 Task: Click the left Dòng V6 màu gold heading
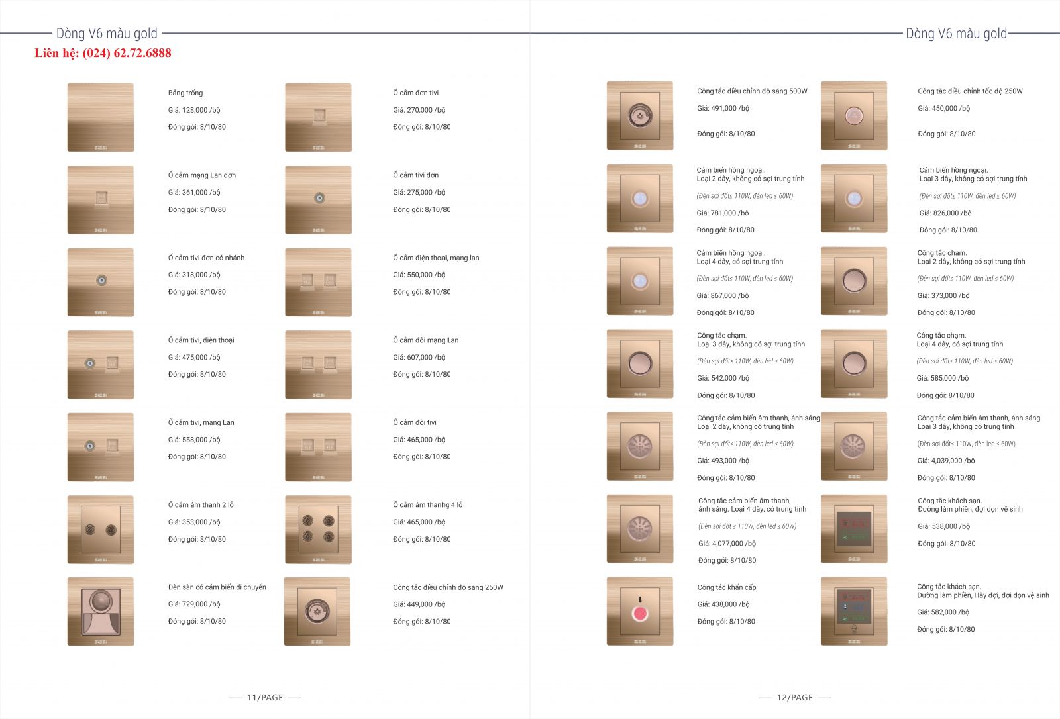[x=107, y=34]
